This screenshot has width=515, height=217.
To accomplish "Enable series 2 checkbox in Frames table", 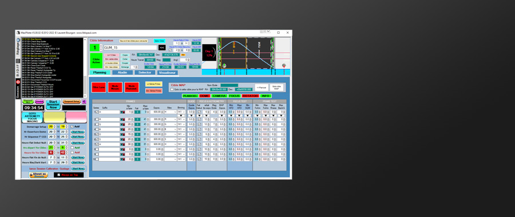I will pos(97,119).
